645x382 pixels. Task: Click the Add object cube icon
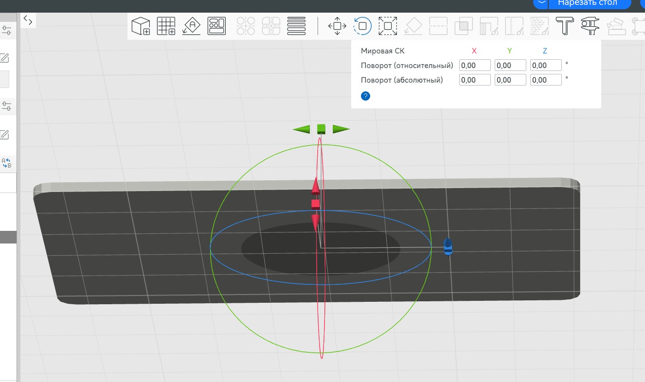141,26
